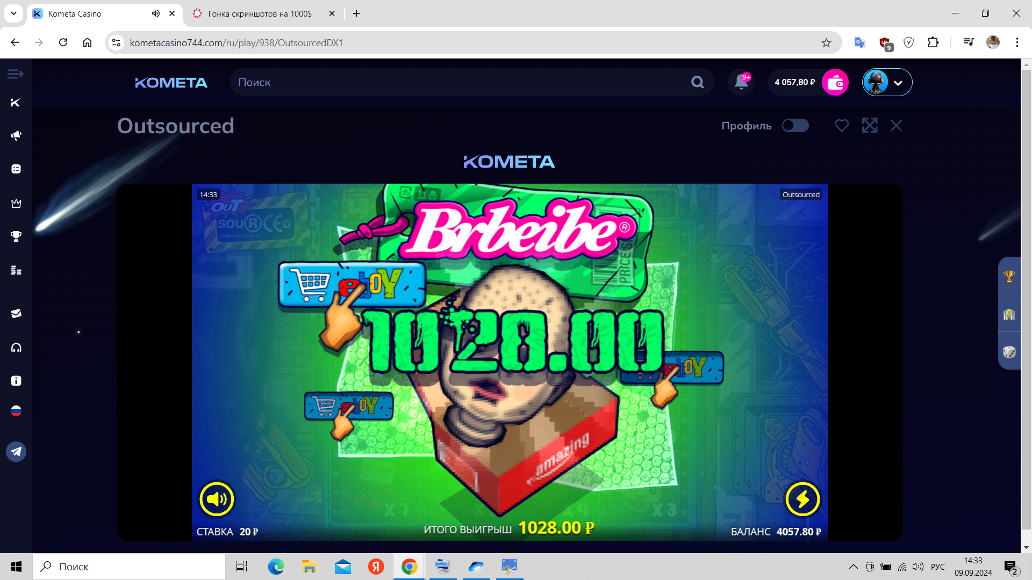Expand the left sidebar menu

tap(15, 74)
